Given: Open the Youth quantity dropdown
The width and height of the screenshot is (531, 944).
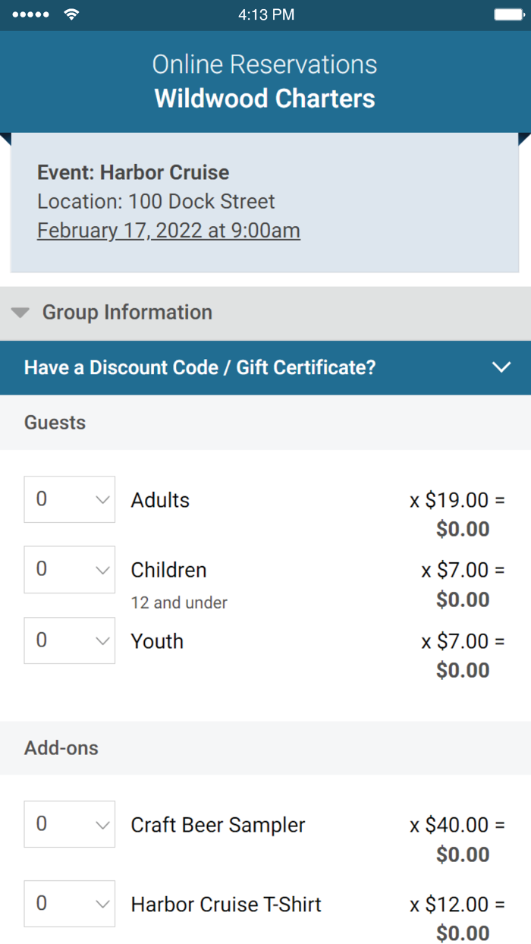Looking at the screenshot, I should (70, 640).
